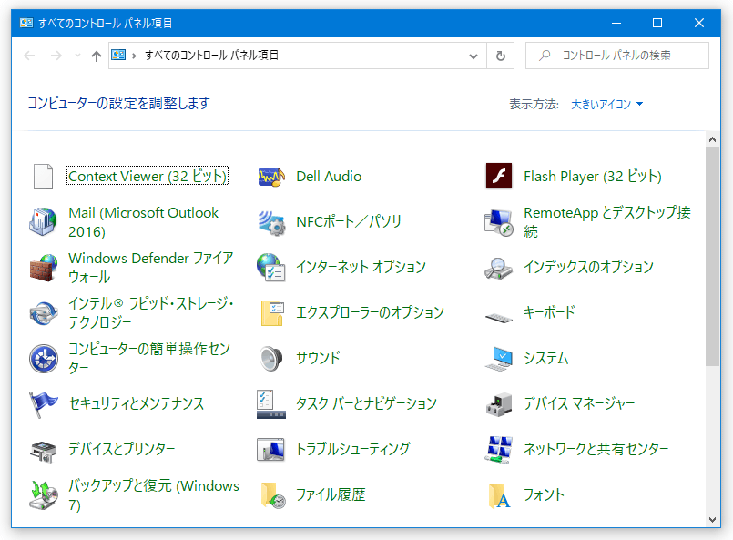Open the デバイスとプリンター printer icon
733x540 pixels.
(x=43, y=451)
